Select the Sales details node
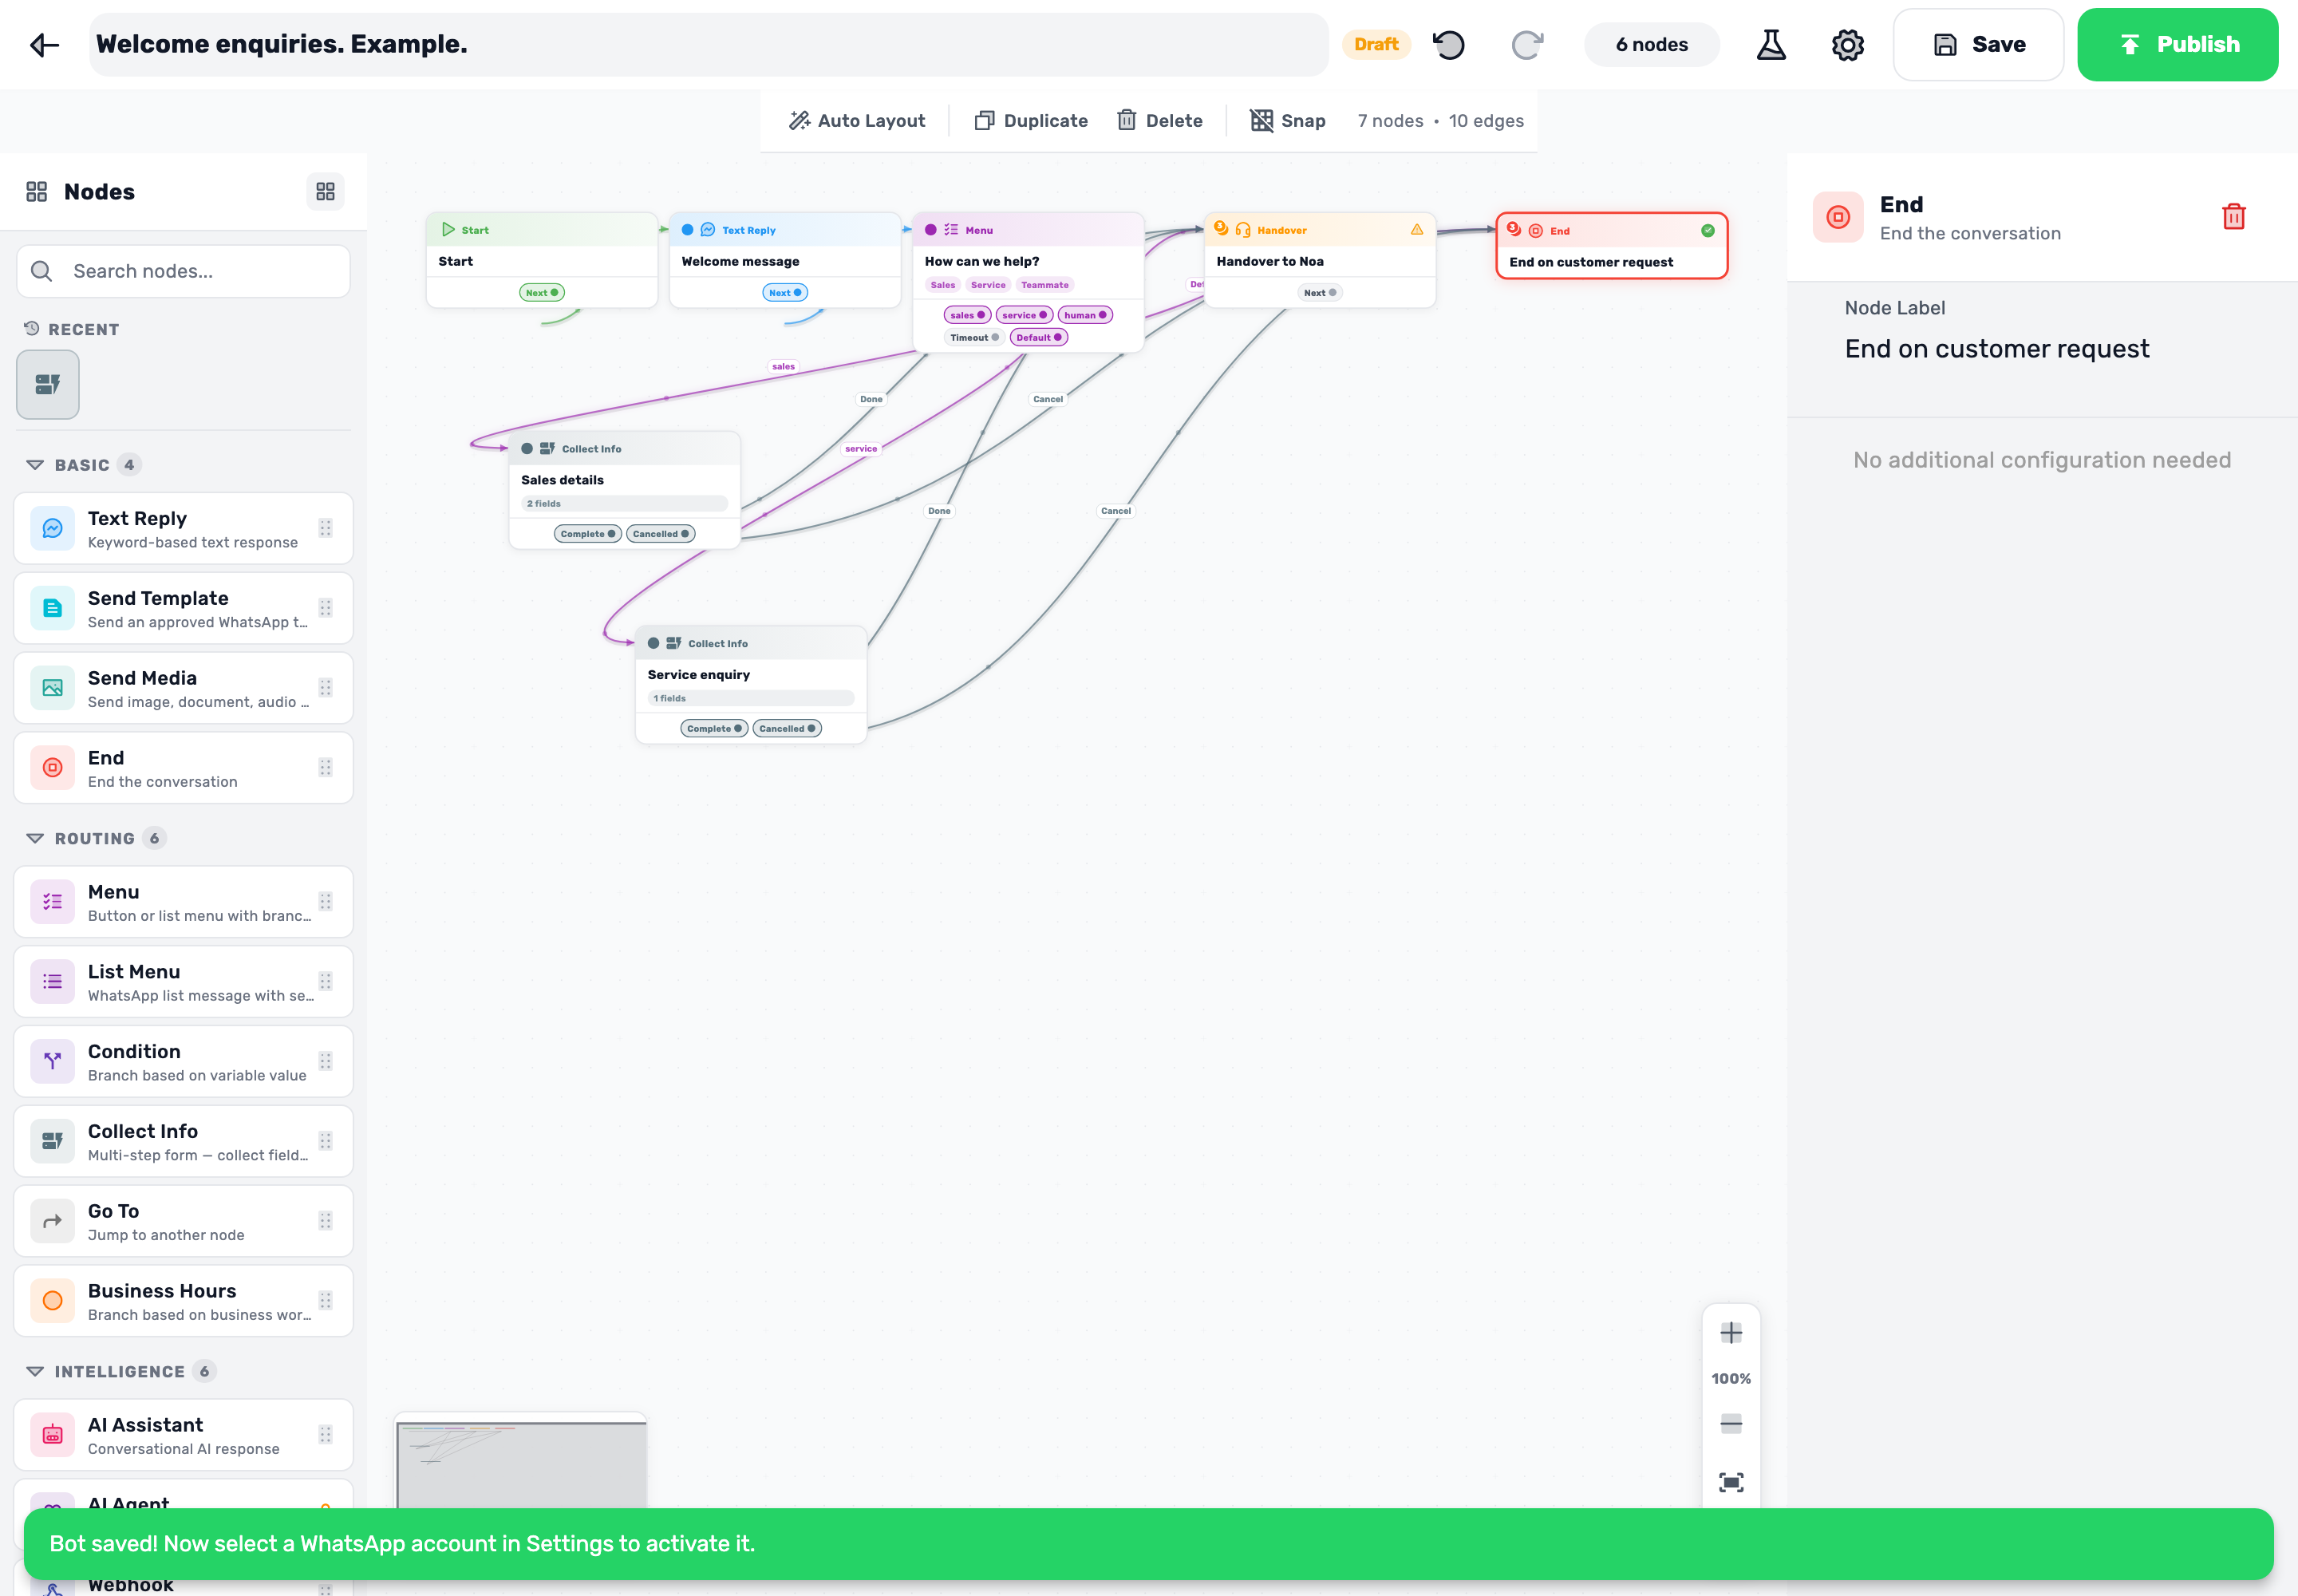The width and height of the screenshot is (2298, 1596). point(624,490)
